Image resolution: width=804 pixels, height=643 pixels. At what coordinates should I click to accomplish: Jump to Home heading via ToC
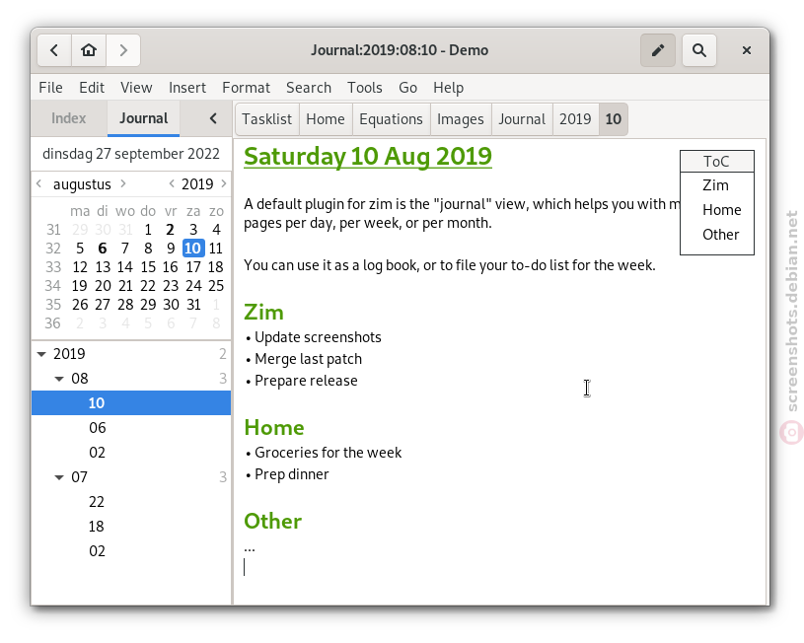(721, 210)
